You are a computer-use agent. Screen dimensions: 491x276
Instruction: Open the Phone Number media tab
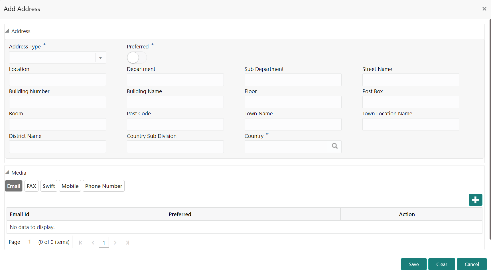coord(104,186)
